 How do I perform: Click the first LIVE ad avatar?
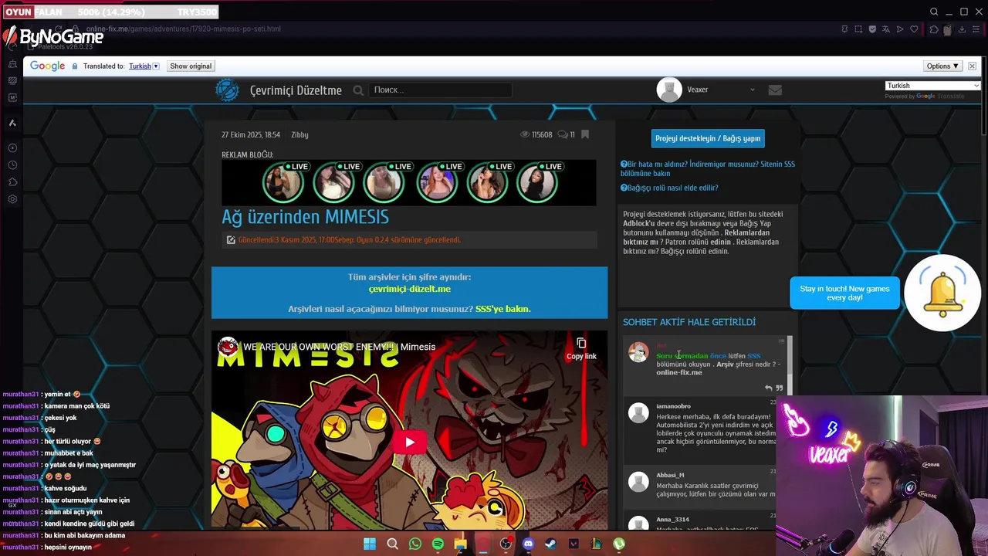(x=283, y=184)
